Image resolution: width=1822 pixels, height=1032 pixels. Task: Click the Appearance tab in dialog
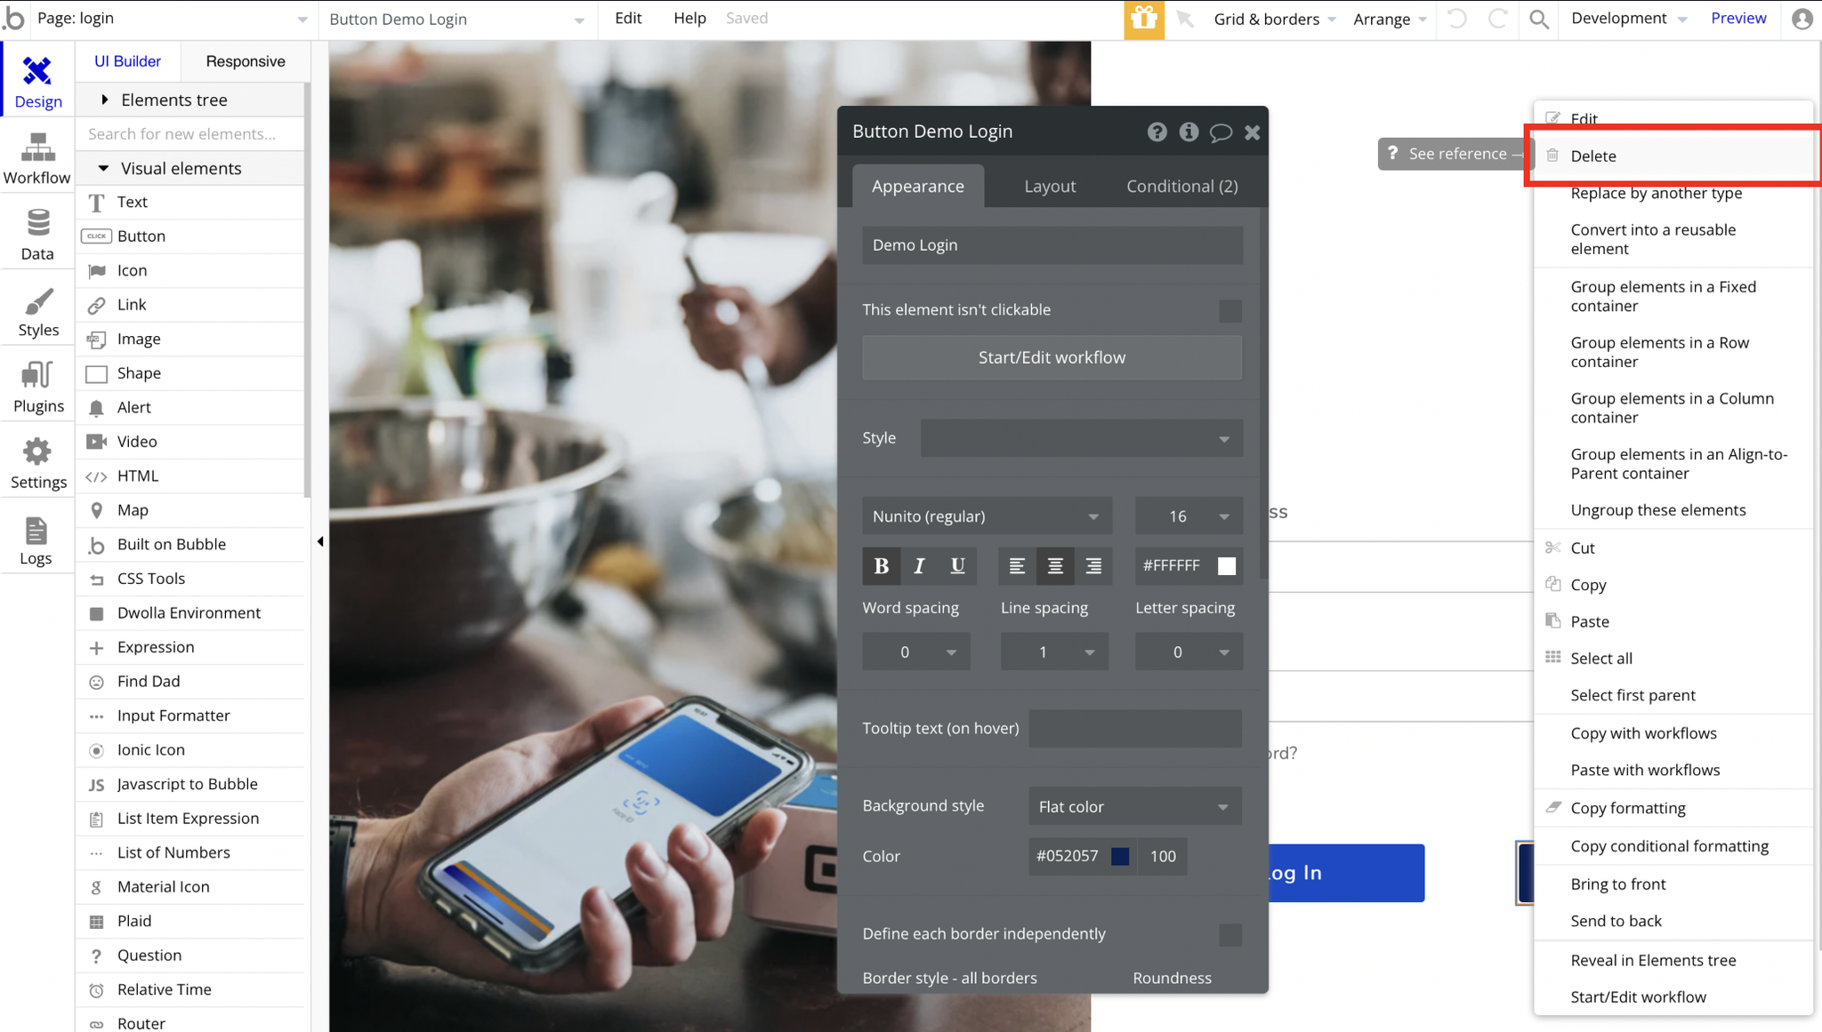[x=918, y=185]
